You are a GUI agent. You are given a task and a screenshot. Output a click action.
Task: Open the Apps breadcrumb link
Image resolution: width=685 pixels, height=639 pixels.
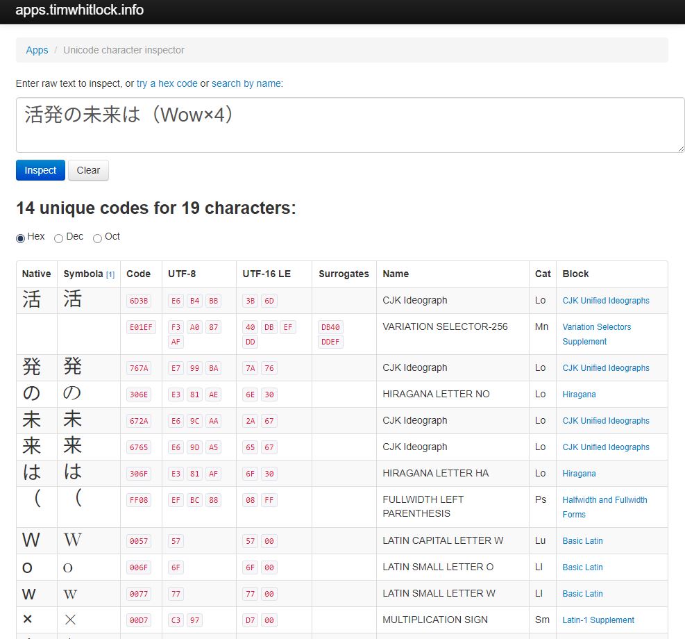coord(37,50)
